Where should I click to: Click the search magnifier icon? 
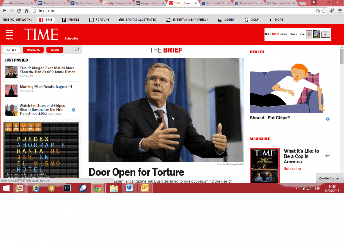click(x=77, y=49)
